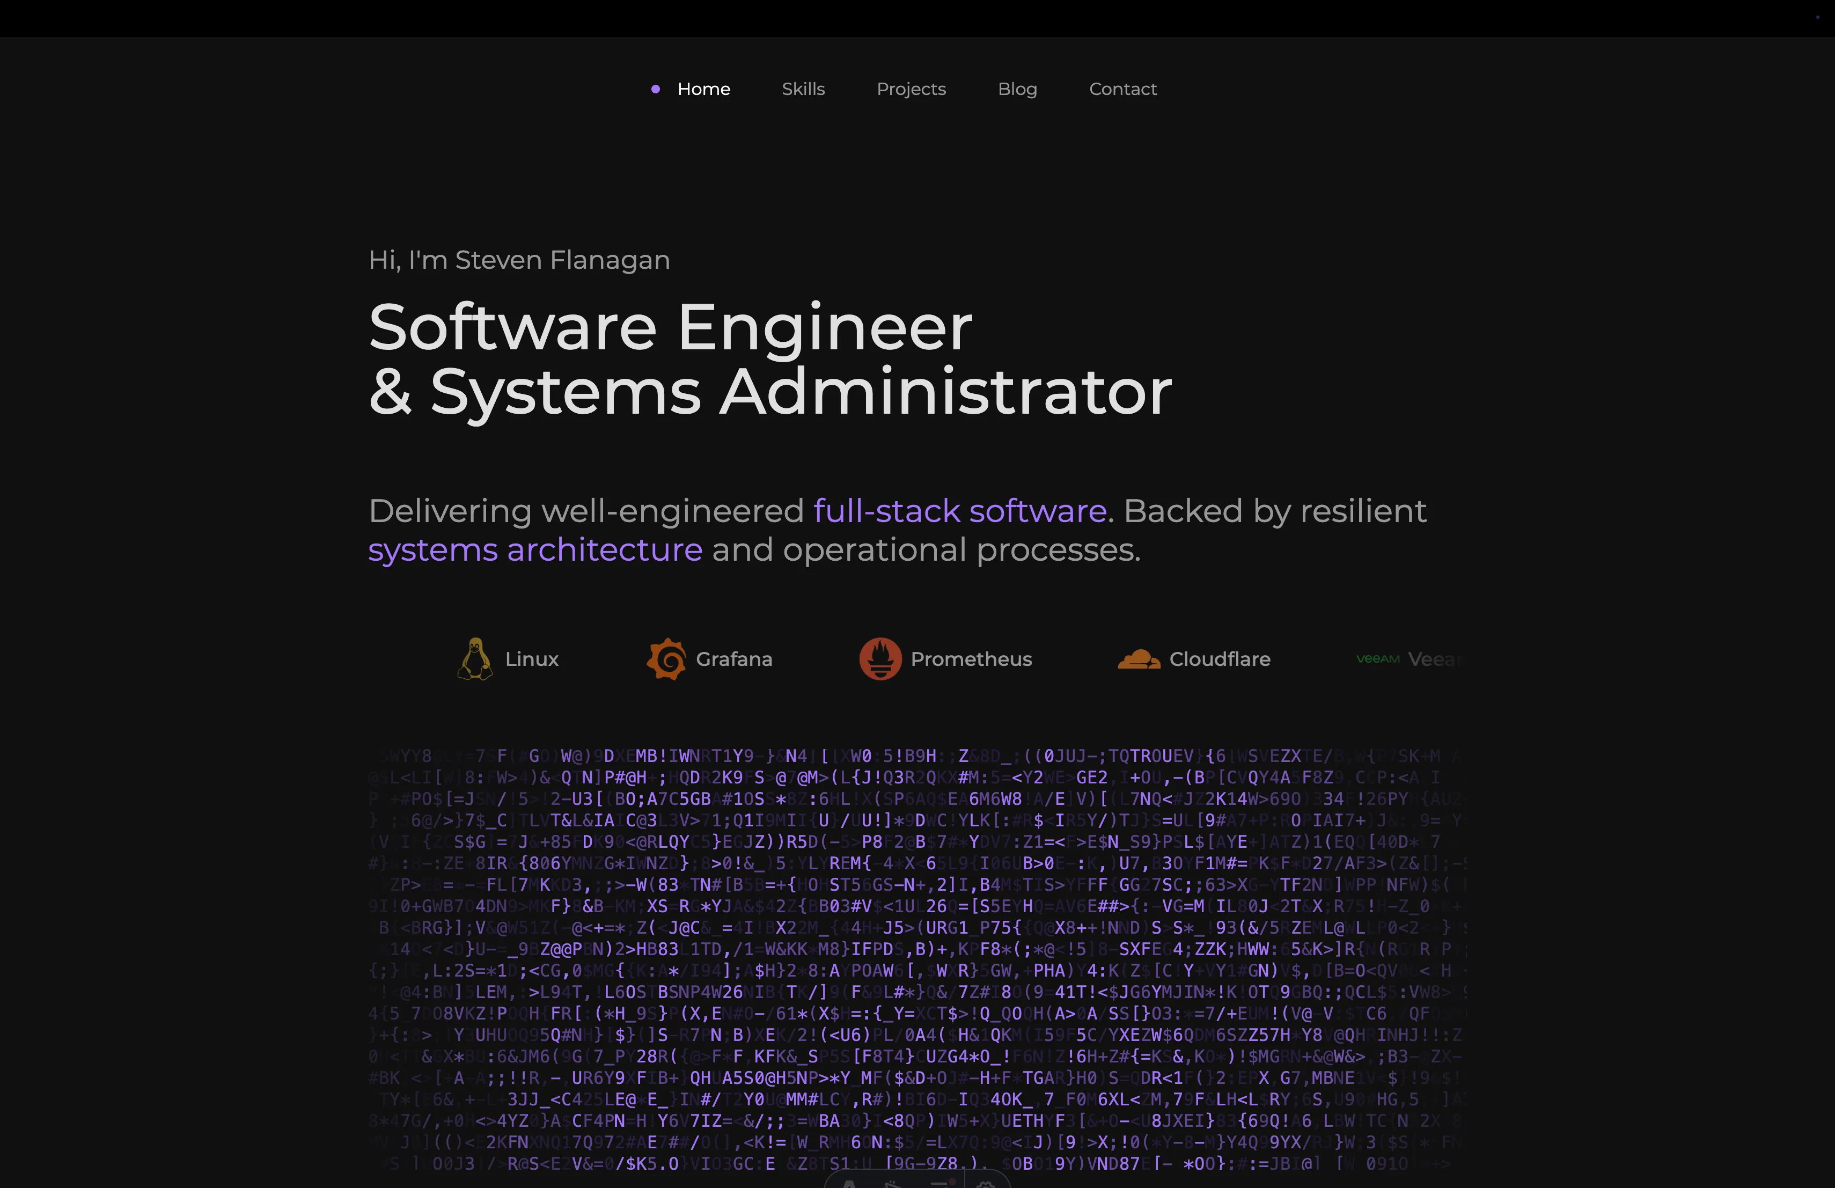1835x1188 pixels.
Task: Follow the full-stack software link
Action: (x=959, y=510)
